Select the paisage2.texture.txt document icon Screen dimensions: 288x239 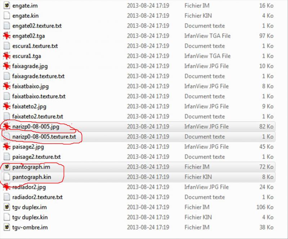point(6,157)
